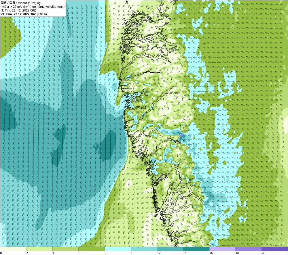This screenshot has height=255, width=288.
Task: Click the "VT: Fim. 22.12.2022 16Z" valid time
Action: tap(18, 14)
